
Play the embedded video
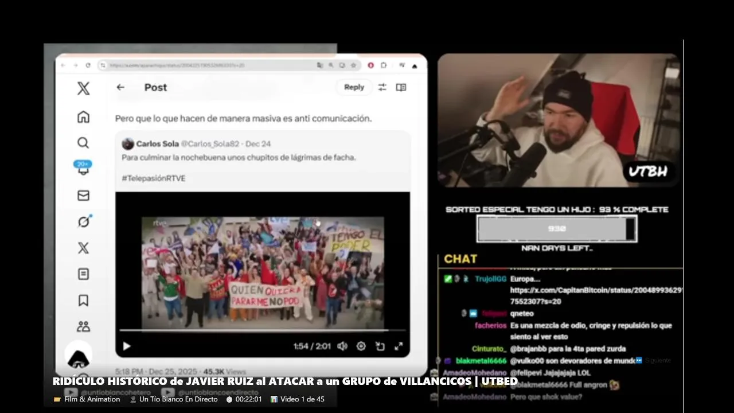pos(127,346)
